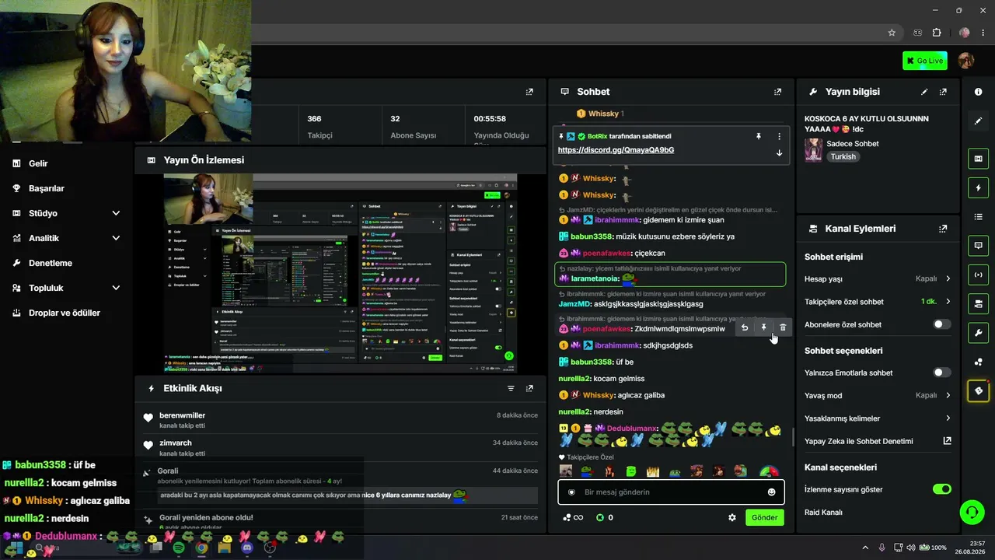This screenshot has height=560, width=995.
Task: Open the profile avatar beside Go Live
Action: pos(966,61)
